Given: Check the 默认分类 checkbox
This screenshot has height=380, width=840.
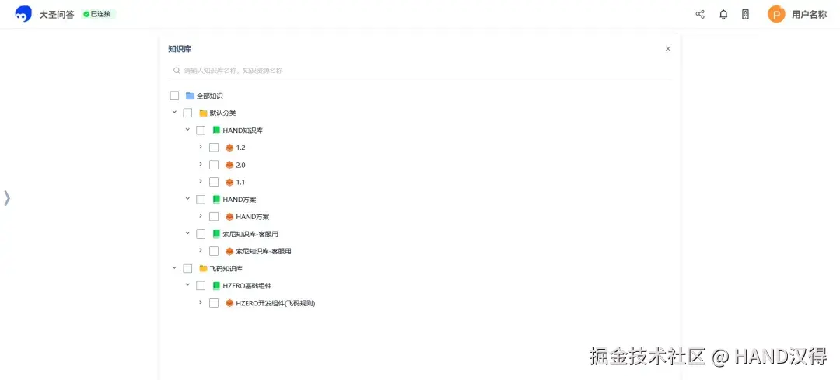Looking at the screenshot, I should [187, 113].
